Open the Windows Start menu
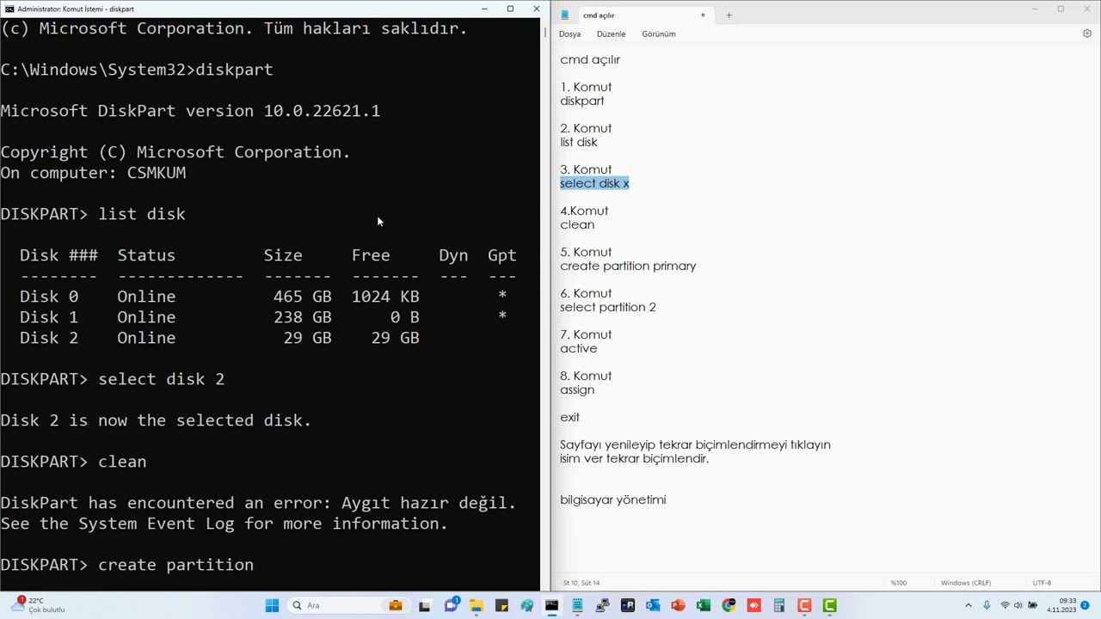The height and width of the screenshot is (619, 1101). [x=272, y=605]
